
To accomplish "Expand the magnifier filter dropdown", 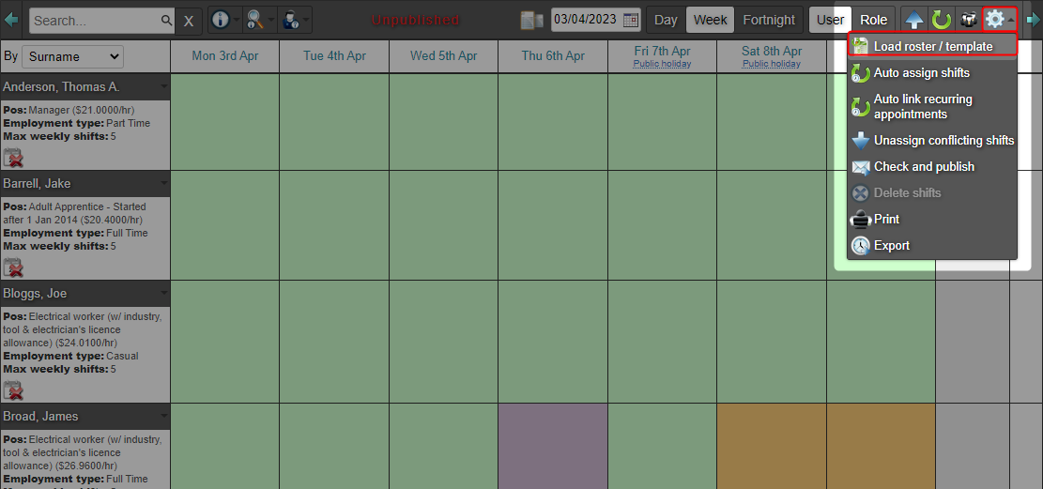I will tap(259, 20).
